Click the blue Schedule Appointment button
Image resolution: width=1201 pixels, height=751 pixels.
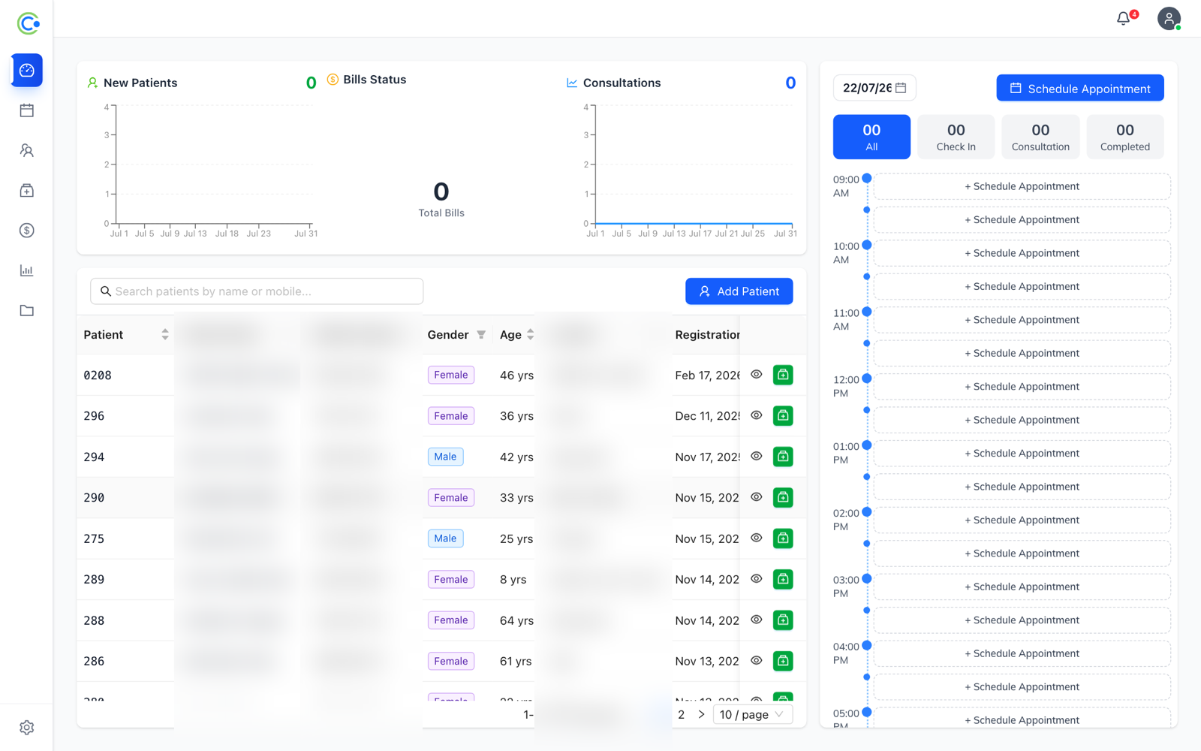[x=1080, y=88]
